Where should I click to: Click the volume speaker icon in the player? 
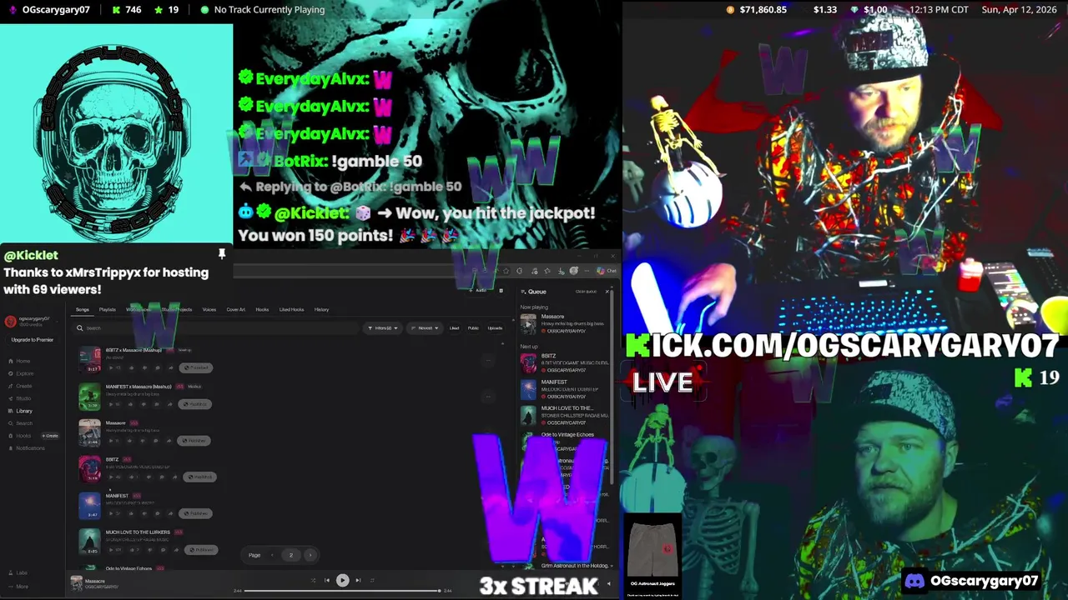tap(608, 583)
